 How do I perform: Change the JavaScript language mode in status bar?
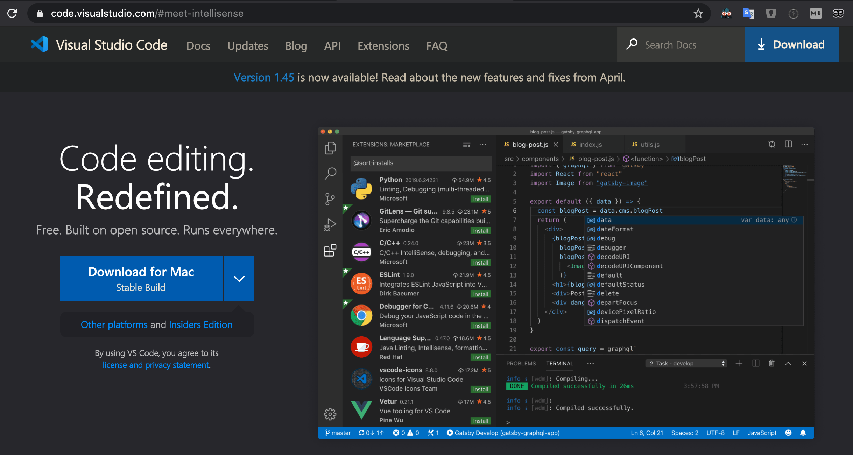click(762, 433)
